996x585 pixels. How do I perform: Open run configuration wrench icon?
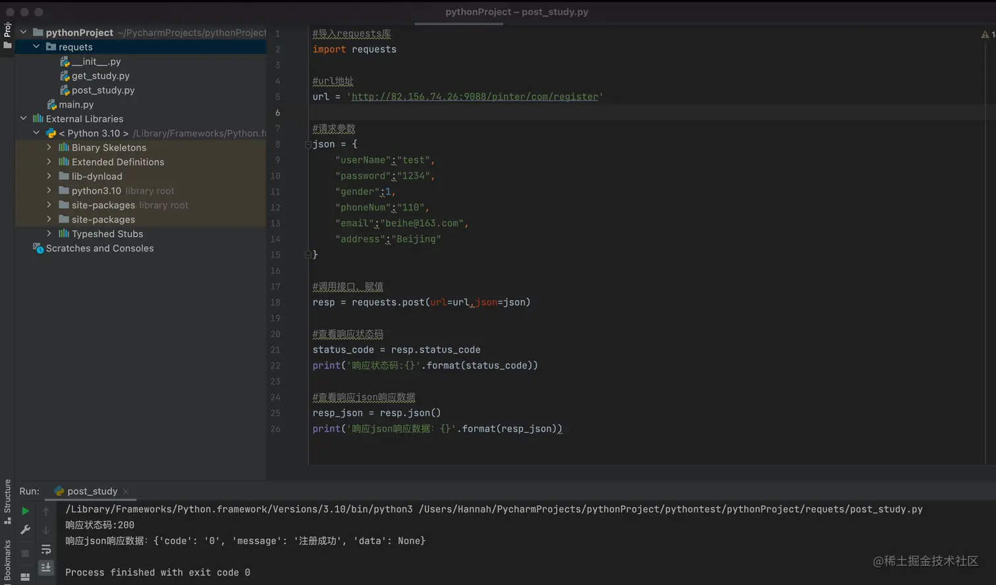click(25, 530)
